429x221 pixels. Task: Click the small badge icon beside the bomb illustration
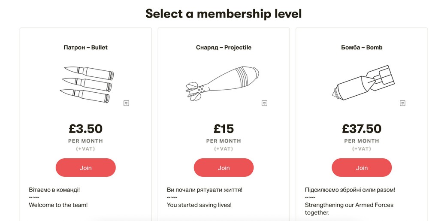point(402,103)
